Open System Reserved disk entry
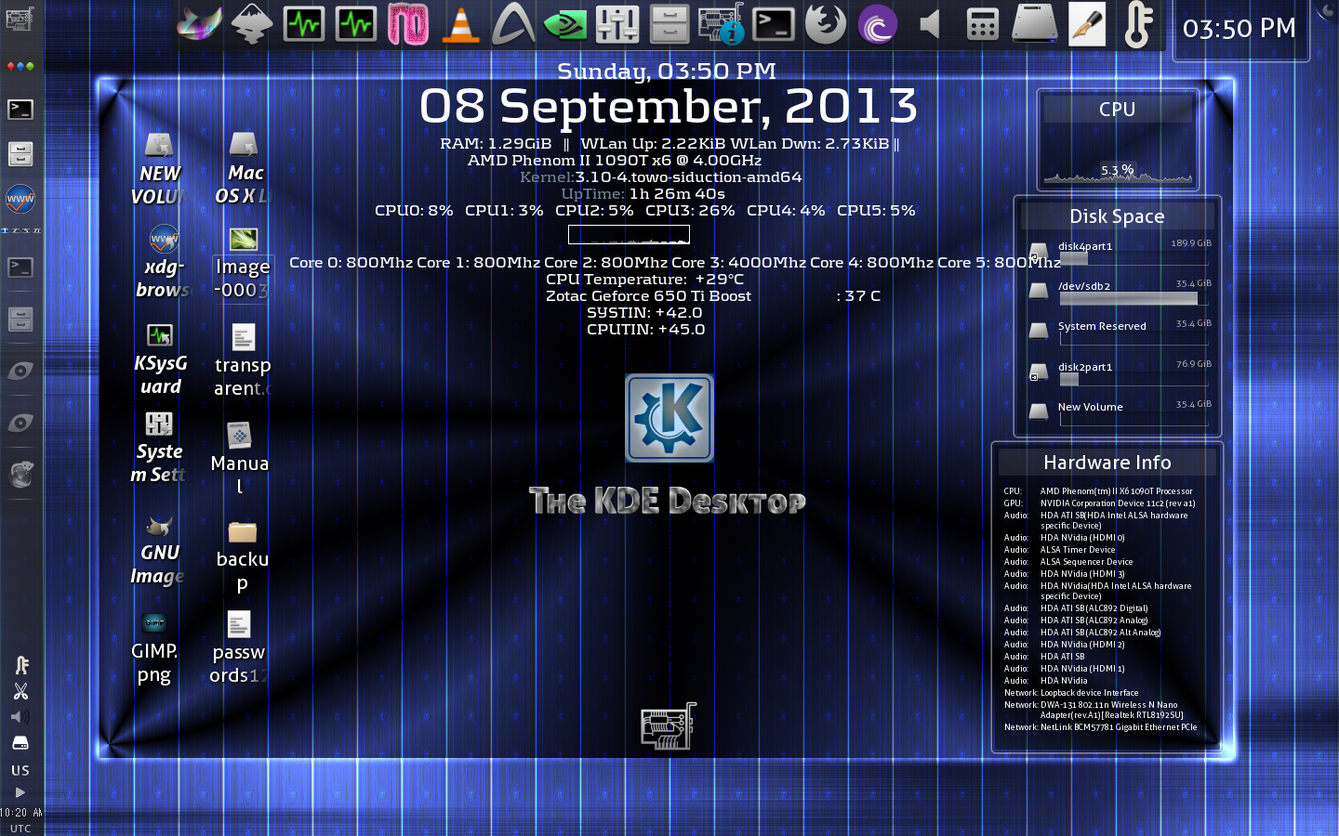 (x=1120, y=332)
